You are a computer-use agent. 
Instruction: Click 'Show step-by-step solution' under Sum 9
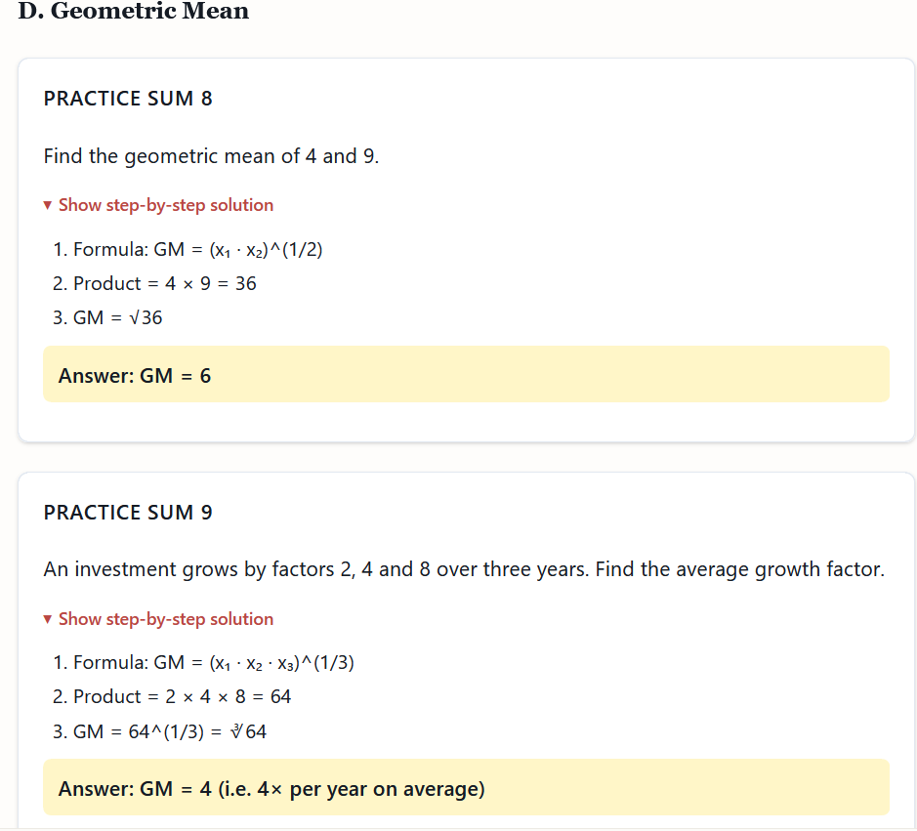[165, 619]
